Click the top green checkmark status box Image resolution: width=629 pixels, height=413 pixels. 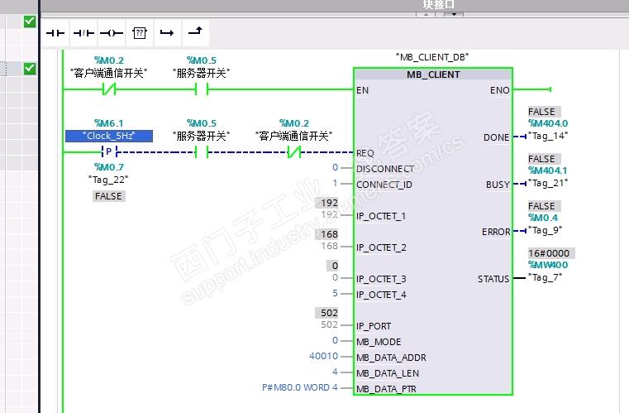(30, 21)
